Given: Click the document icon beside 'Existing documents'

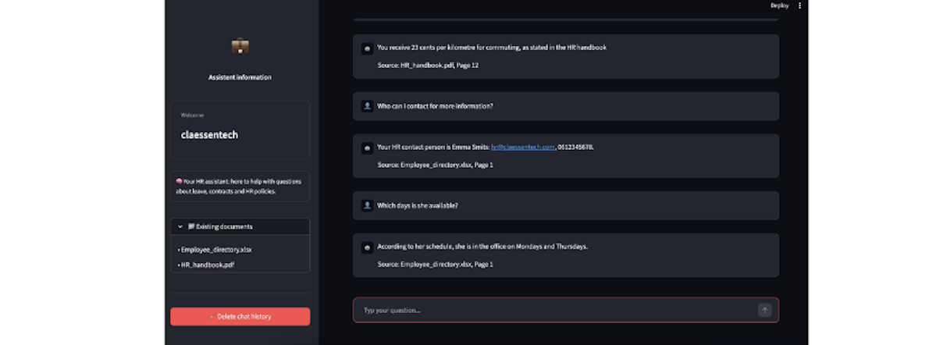Looking at the screenshot, I should [191, 226].
